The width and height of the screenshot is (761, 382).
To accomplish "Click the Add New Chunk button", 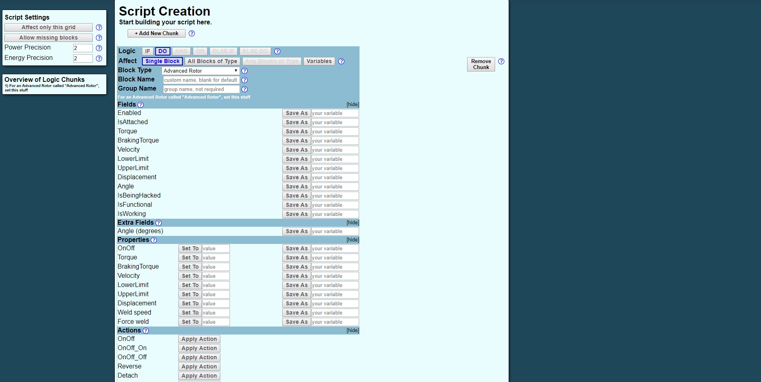I will click(x=156, y=34).
